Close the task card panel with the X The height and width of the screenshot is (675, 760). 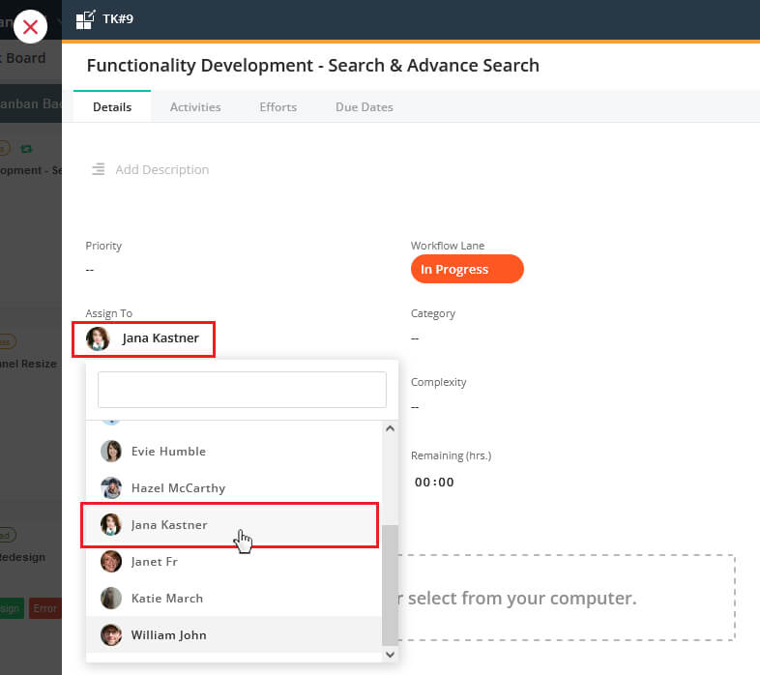point(31,26)
